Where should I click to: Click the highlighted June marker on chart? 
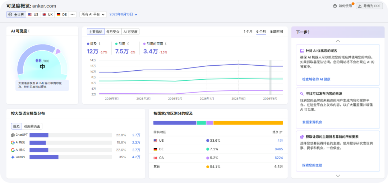click(x=270, y=78)
